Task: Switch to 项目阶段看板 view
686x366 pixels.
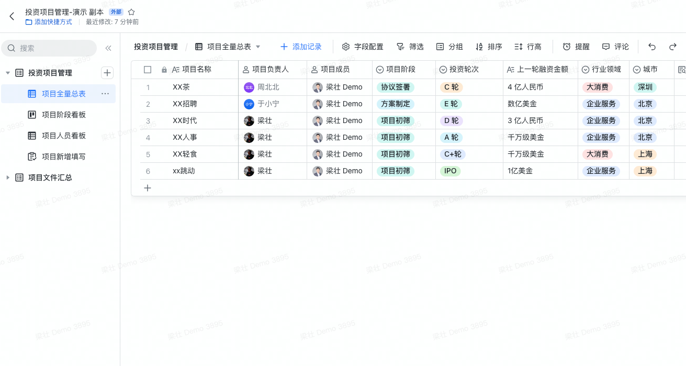Action: [x=63, y=115]
